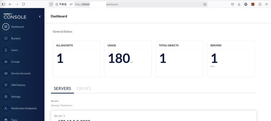Click the SERVERS summary card
The width and height of the screenshot is (271, 121).
point(231,59)
